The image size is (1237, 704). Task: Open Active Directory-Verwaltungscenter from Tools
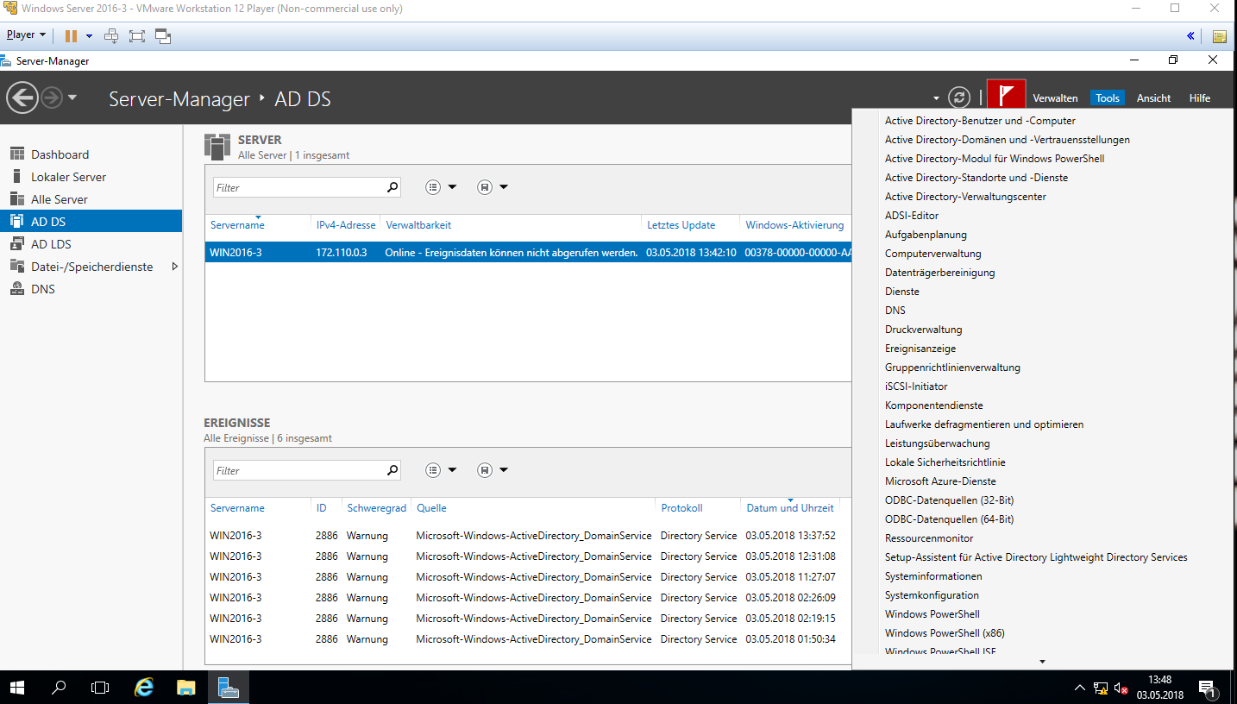pyautogui.click(x=965, y=197)
